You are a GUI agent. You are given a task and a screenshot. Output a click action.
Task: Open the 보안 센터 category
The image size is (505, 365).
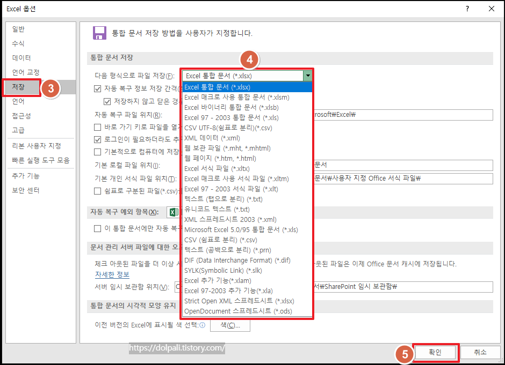coord(41,190)
